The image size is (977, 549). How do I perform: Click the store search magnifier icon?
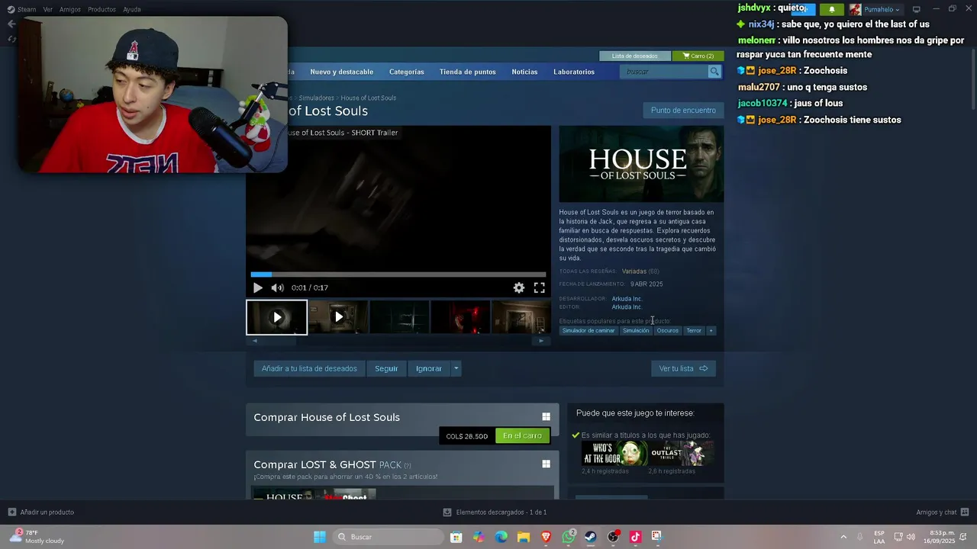[714, 72]
